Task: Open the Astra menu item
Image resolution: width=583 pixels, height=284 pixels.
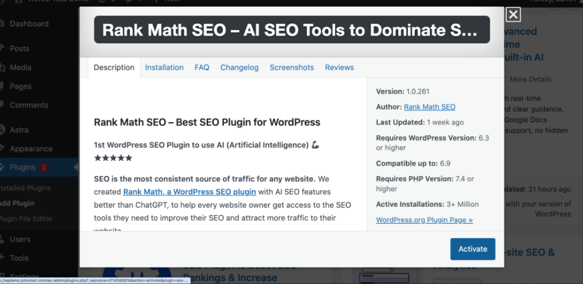Action: pos(19,130)
